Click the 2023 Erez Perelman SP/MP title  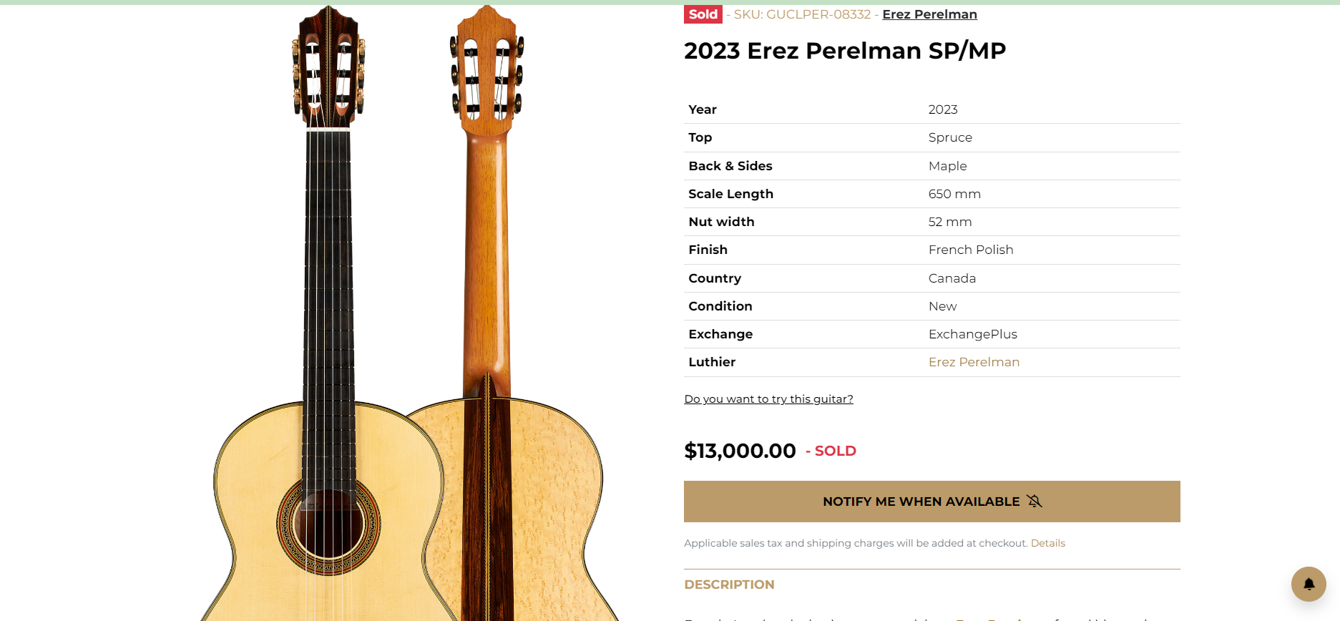point(844,51)
